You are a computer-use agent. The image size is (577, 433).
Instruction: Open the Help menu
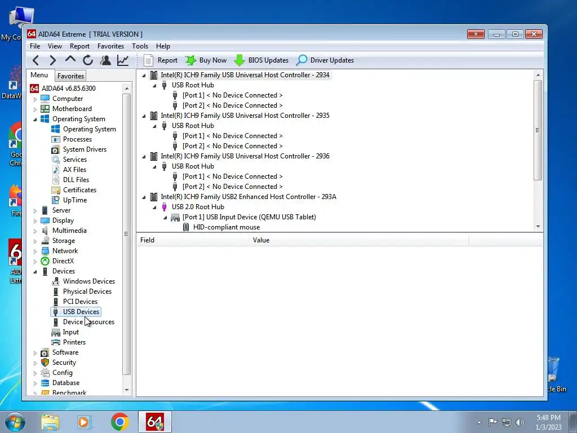[x=163, y=46]
